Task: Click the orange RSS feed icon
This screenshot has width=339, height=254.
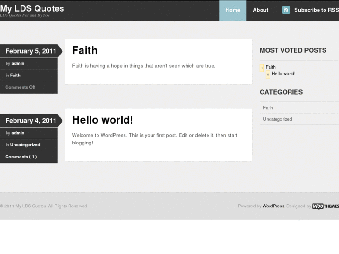Action: click(x=286, y=10)
